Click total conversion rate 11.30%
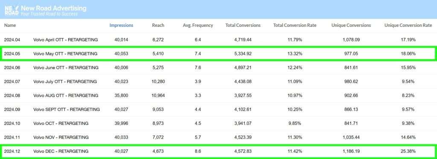The image size is (437, 159). pos(295,137)
